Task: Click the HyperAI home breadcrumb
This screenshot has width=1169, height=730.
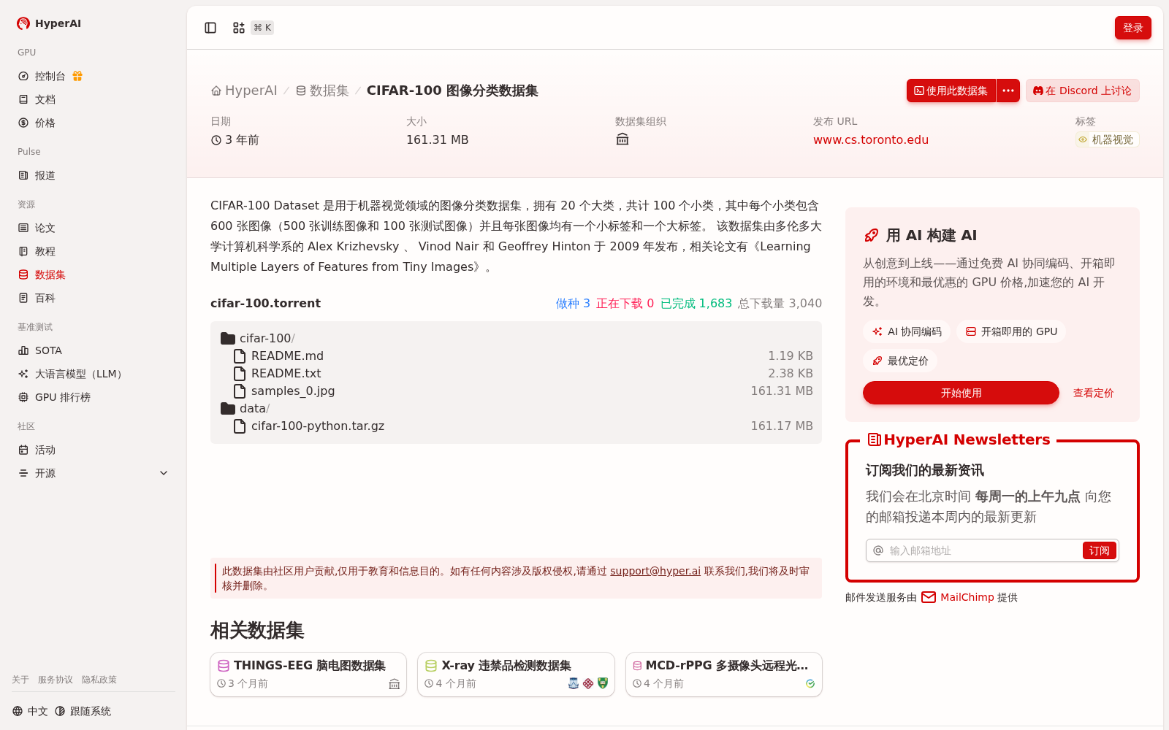Action: pyautogui.click(x=244, y=91)
